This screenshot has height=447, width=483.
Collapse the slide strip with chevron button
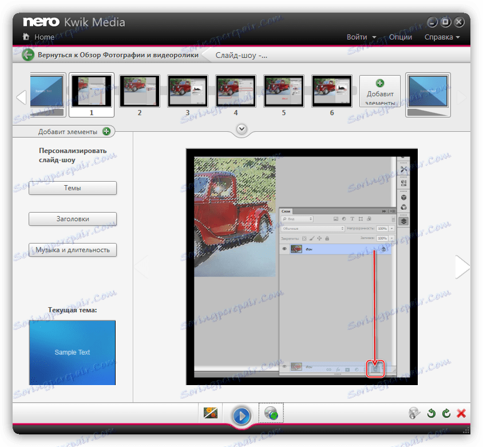(241, 129)
